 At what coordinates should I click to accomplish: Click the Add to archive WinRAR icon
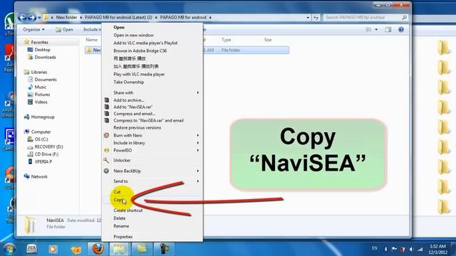107,100
